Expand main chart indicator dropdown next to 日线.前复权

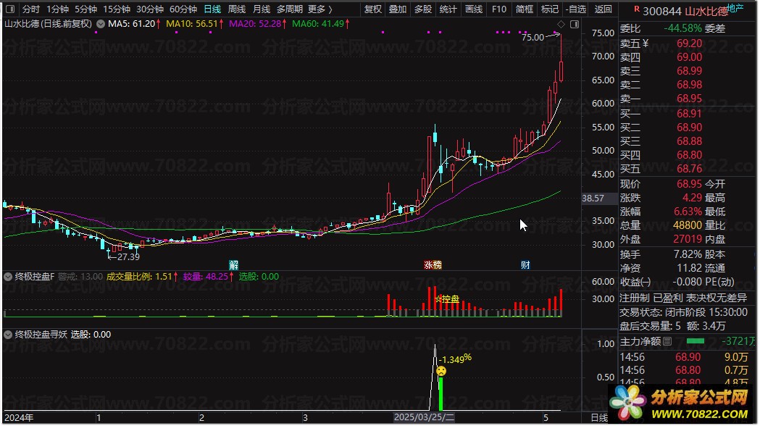[x=100, y=24]
